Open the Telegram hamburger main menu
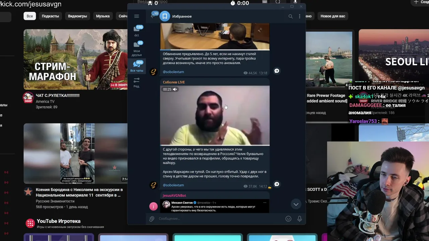429x241 pixels. 136,16
